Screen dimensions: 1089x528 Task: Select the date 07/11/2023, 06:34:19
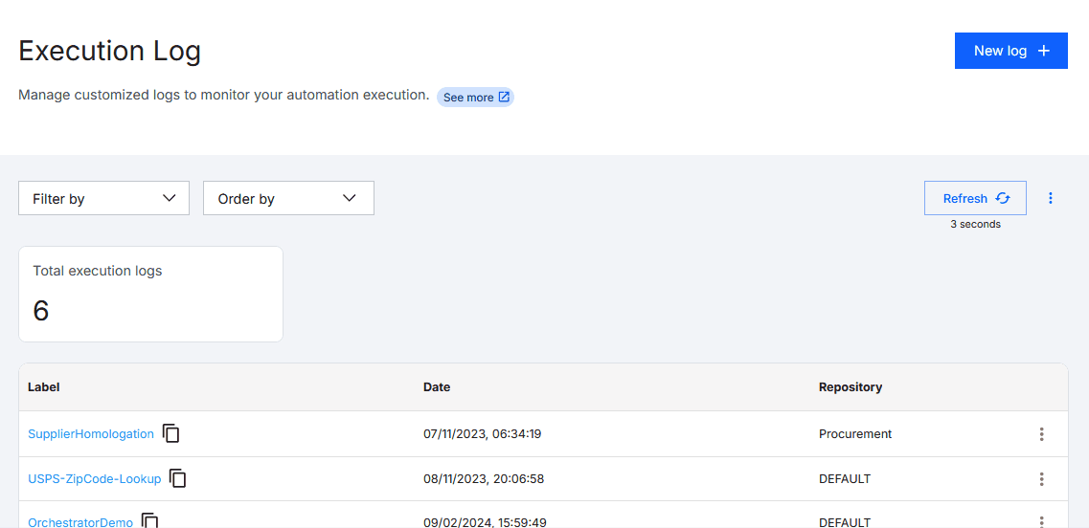click(482, 434)
